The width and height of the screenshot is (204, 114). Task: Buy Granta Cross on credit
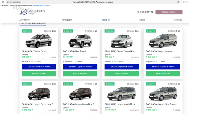pyautogui.click(x=39, y=73)
